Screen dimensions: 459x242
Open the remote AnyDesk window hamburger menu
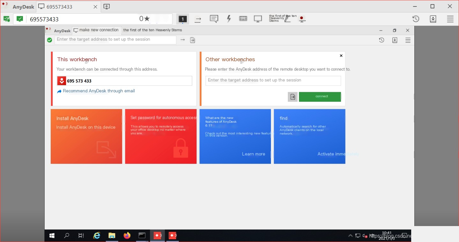click(408, 40)
